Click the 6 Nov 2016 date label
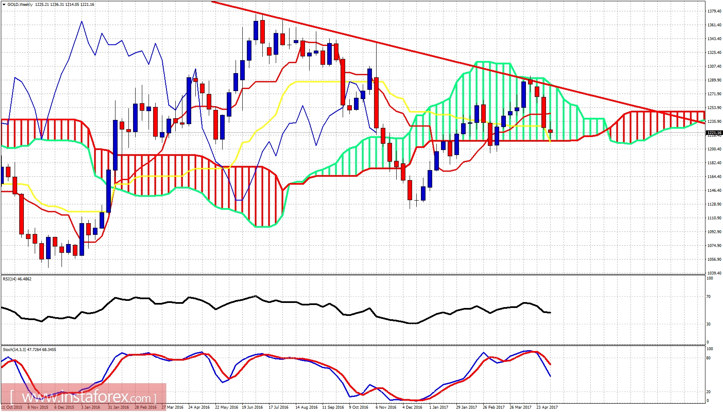The width and height of the screenshot is (723, 412). tap(386, 407)
